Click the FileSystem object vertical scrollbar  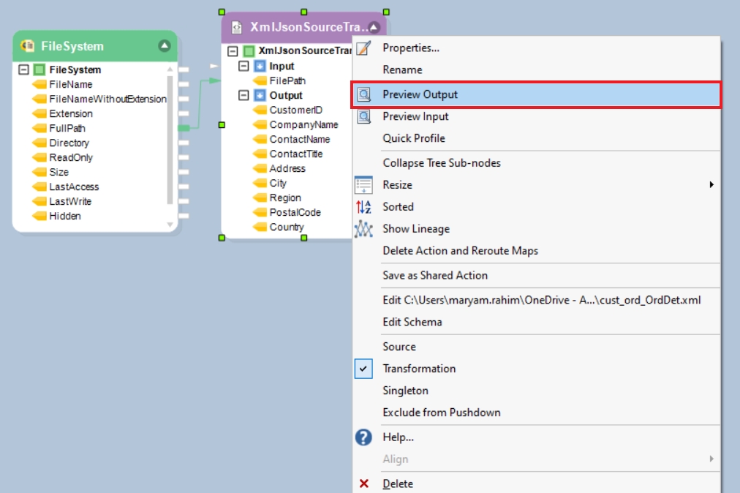[x=170, y=139]
